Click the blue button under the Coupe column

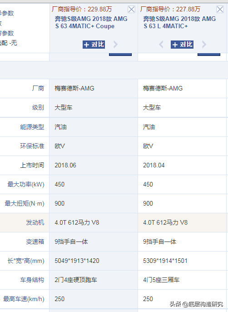(120, 54)
